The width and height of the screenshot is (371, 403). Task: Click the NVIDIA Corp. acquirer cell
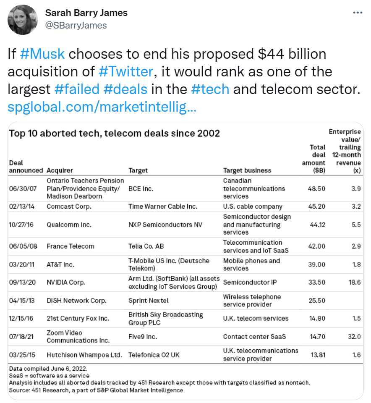click(65, 282)
